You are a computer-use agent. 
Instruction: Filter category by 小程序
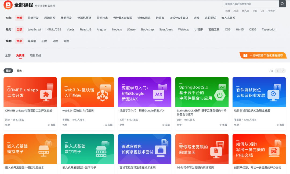coord(199,29)
